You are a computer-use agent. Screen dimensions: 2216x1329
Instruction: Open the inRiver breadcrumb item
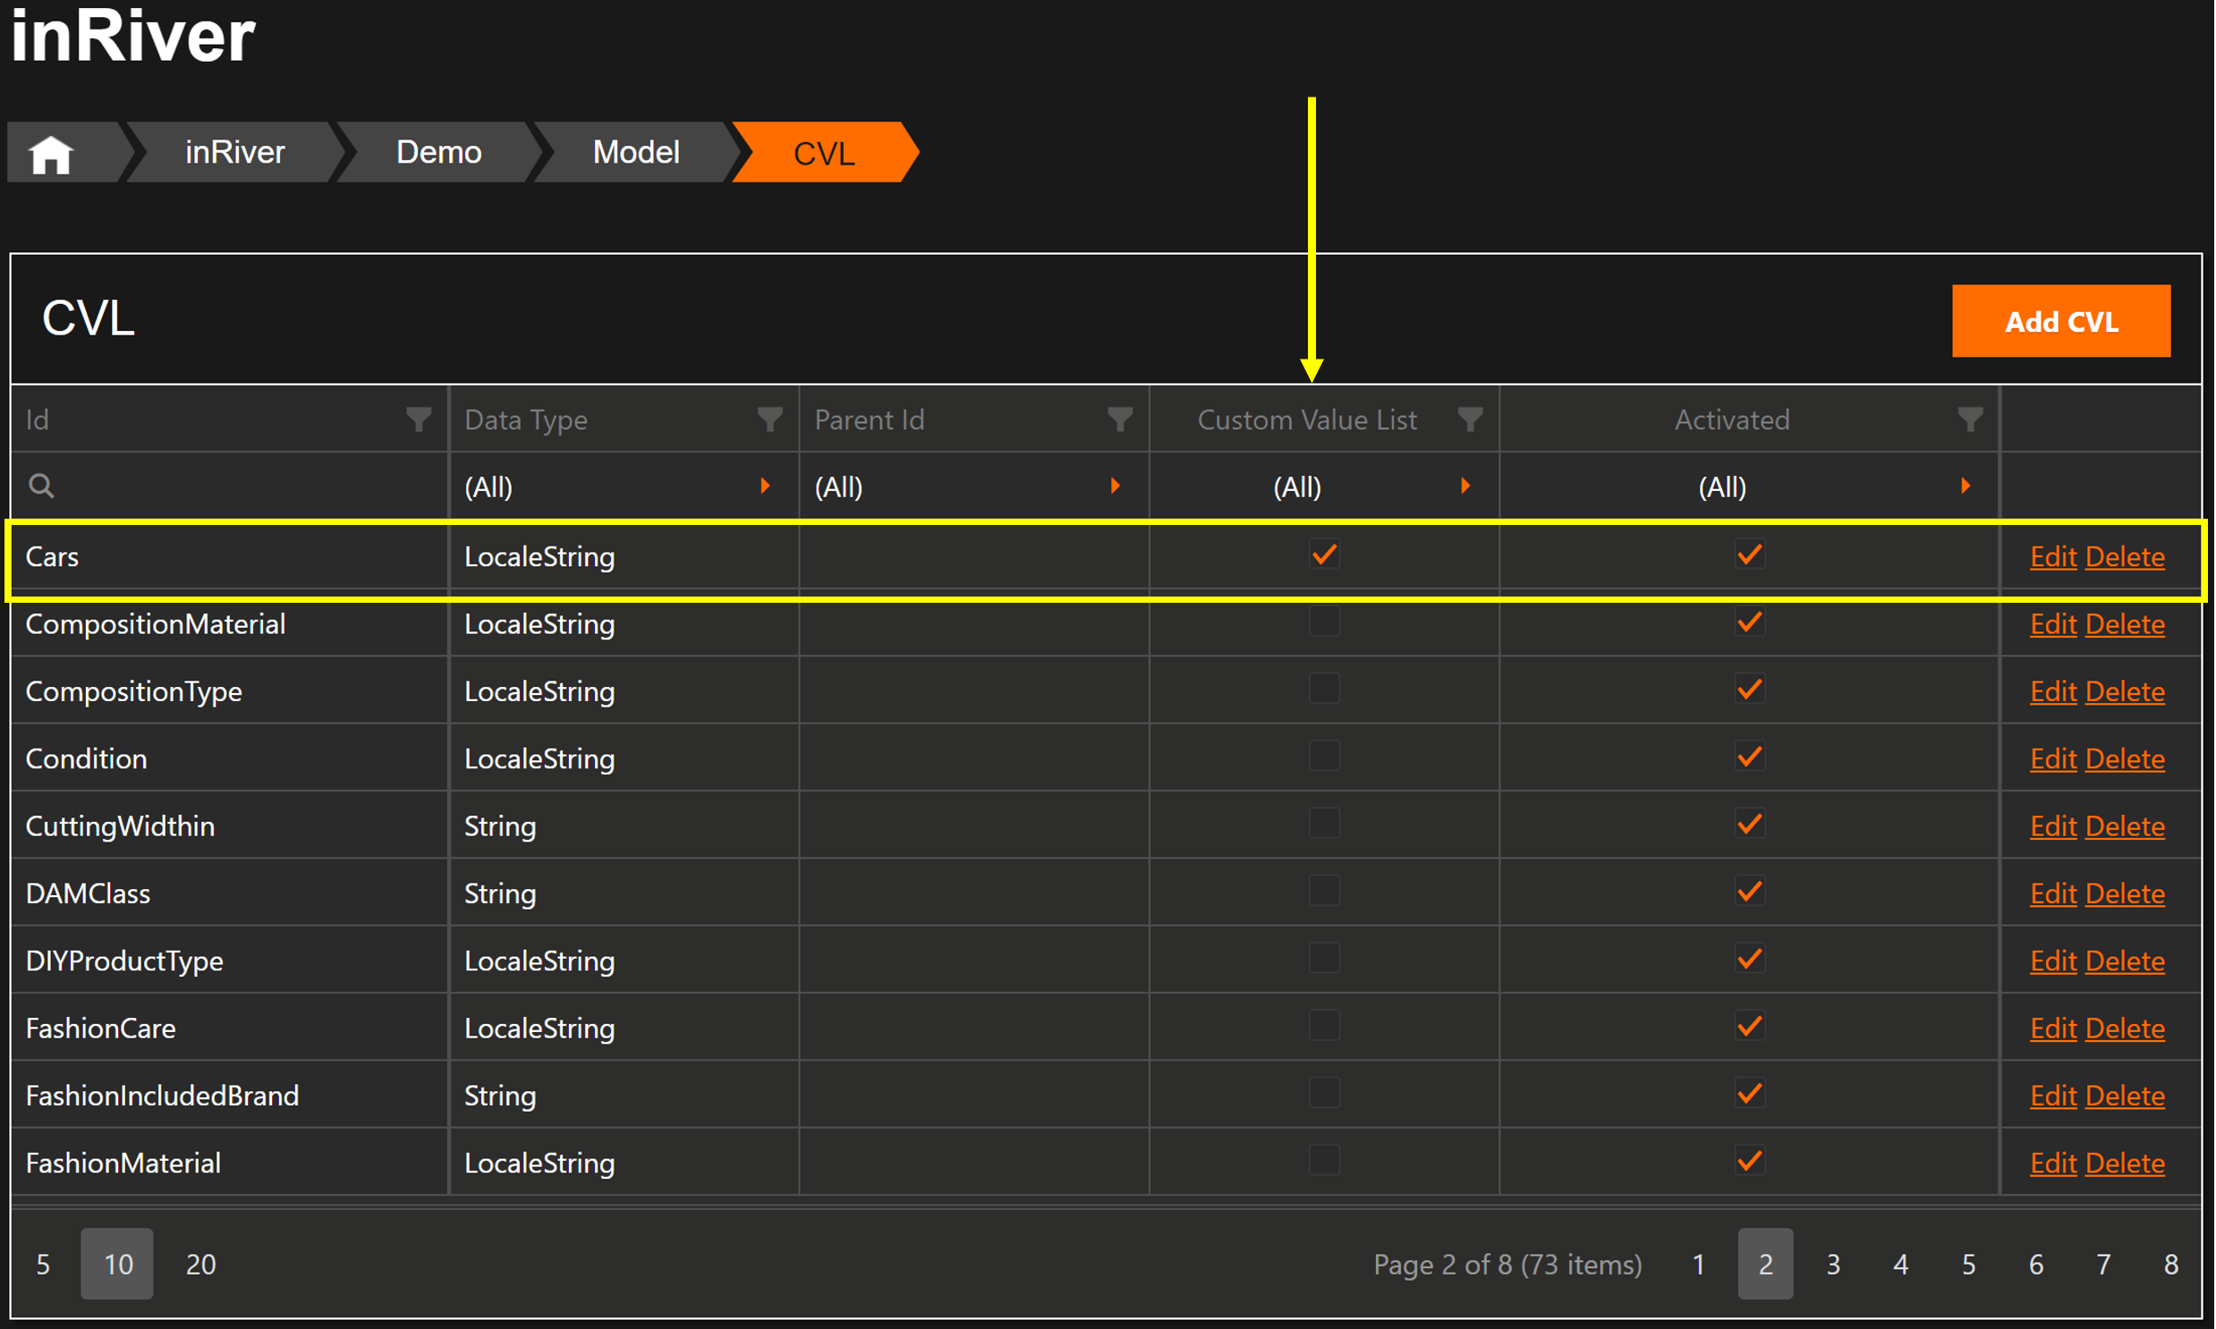pos(234,152)
